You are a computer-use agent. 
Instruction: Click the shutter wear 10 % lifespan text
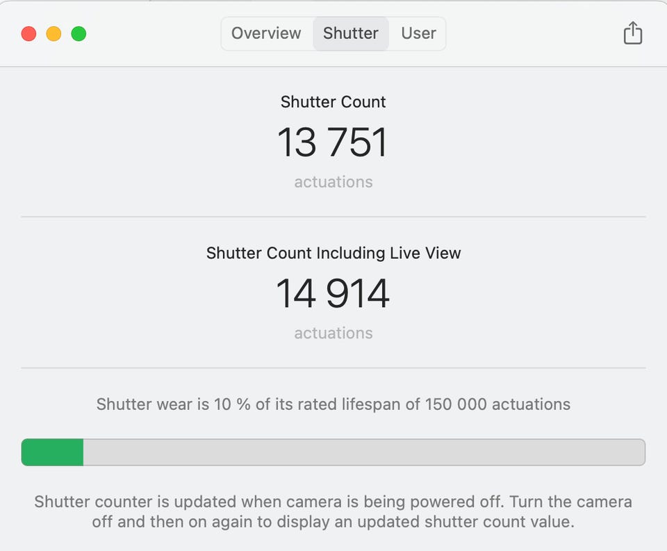(333, 404)
